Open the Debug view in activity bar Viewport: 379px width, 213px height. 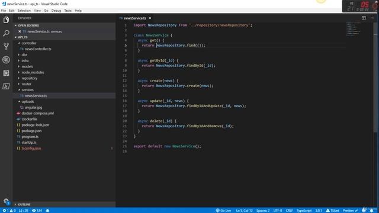click(6, 60)
